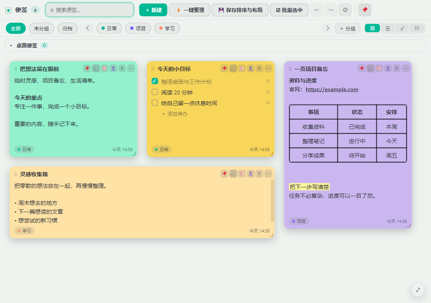Image resolution: width=431 pixels, height=303 pixels.
Task: Add a new group with 分组 button
Action: (x=348, y=28)
